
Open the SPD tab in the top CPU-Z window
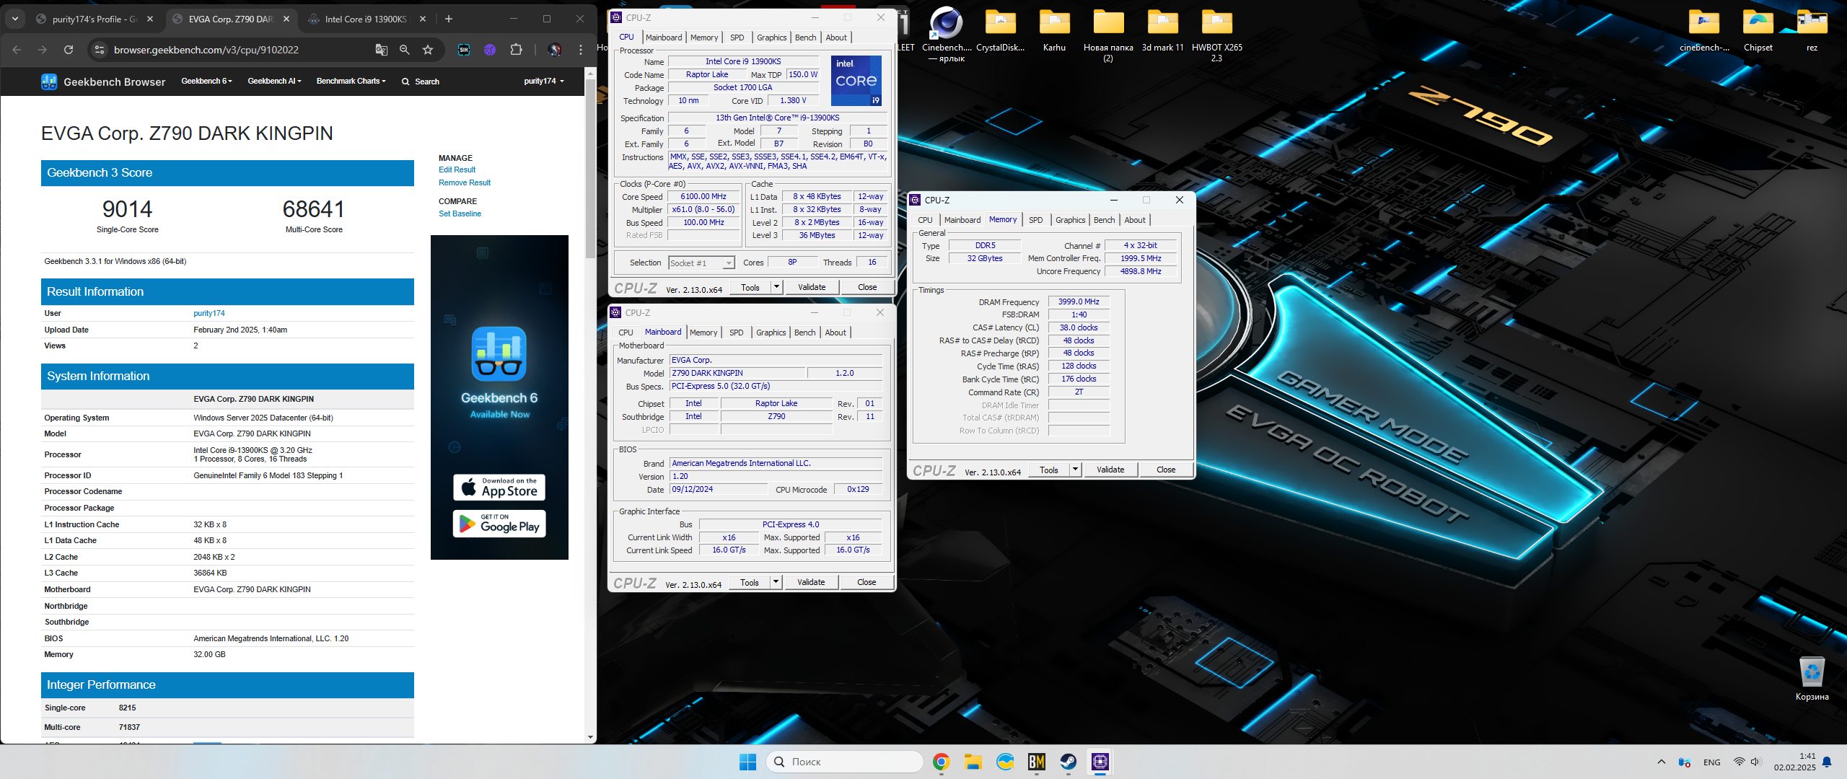click(737, 38)
